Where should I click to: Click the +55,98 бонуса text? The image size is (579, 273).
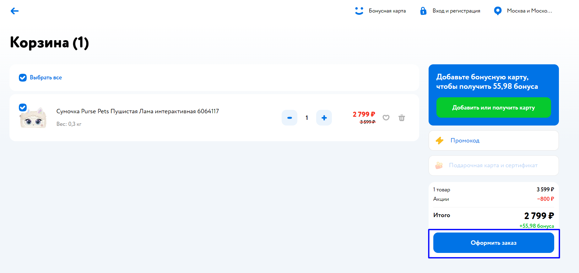click(537, 226)
